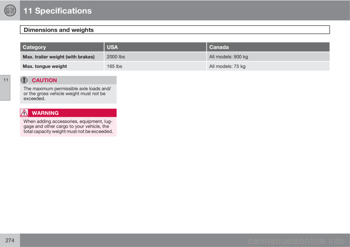Viewport: 350px width, 247px height.
Task: Click the CAUTION exclamation circle icon
Action: (24, 80)
